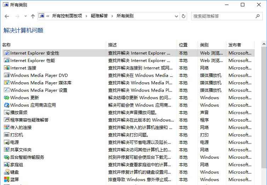Expand the recent locations arrow
Screen dimensions: 267x185
[25, 16]
